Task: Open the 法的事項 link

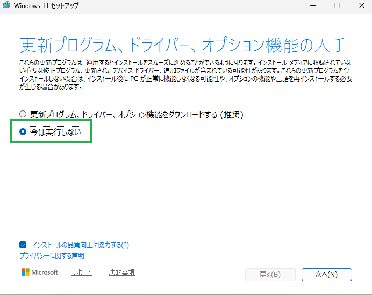Action: point(121,272)
